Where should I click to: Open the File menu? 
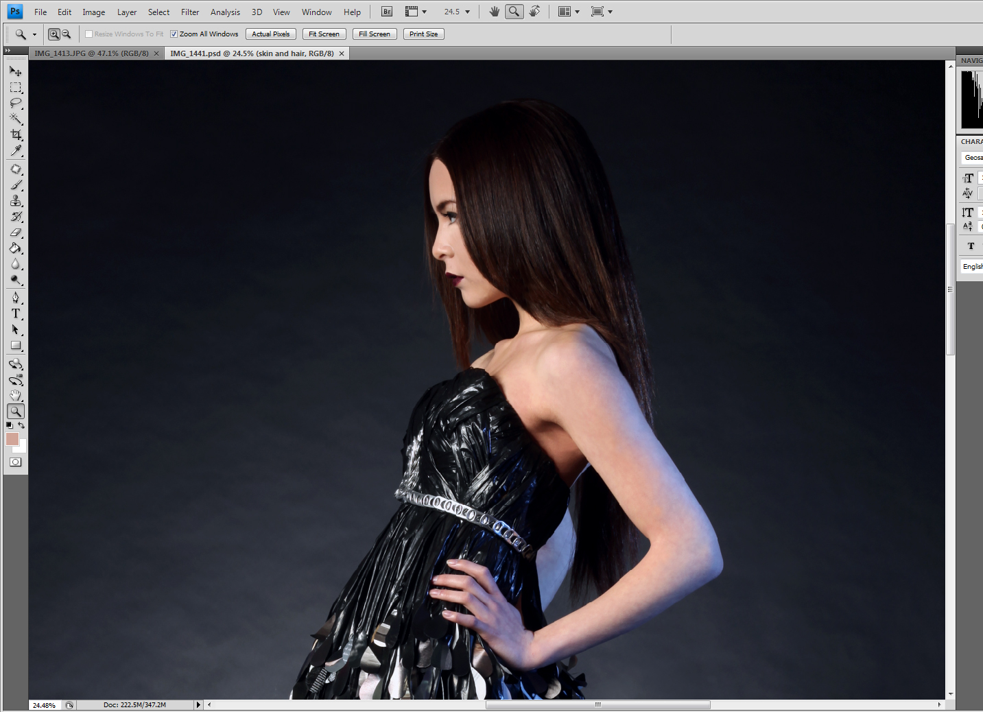[x=40, y=12]
